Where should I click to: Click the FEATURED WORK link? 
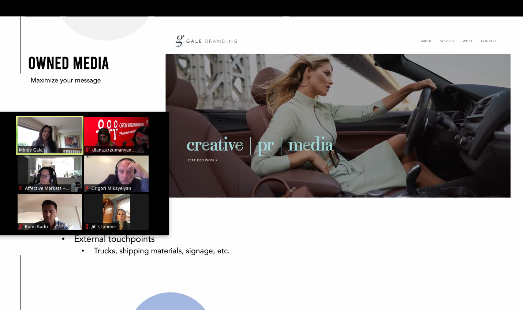203,160
